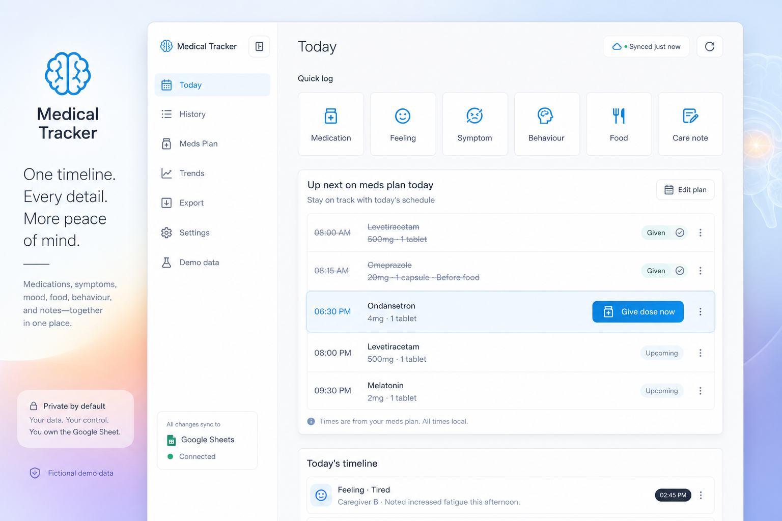The image size is (782, 521).
Task: Click the Edit plan button
Action: pyautogui.click(x=685, y=190)
